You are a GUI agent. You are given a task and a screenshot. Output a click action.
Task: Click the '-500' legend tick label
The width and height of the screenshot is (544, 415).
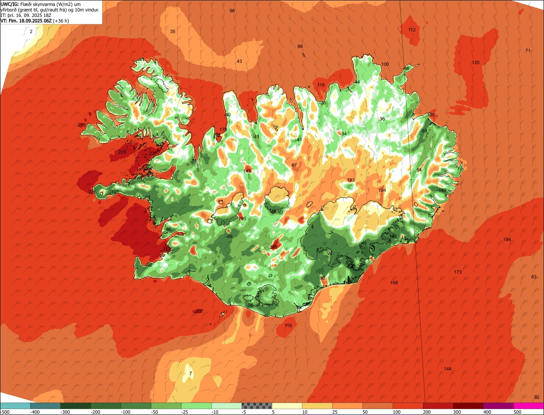coord(5,412)
